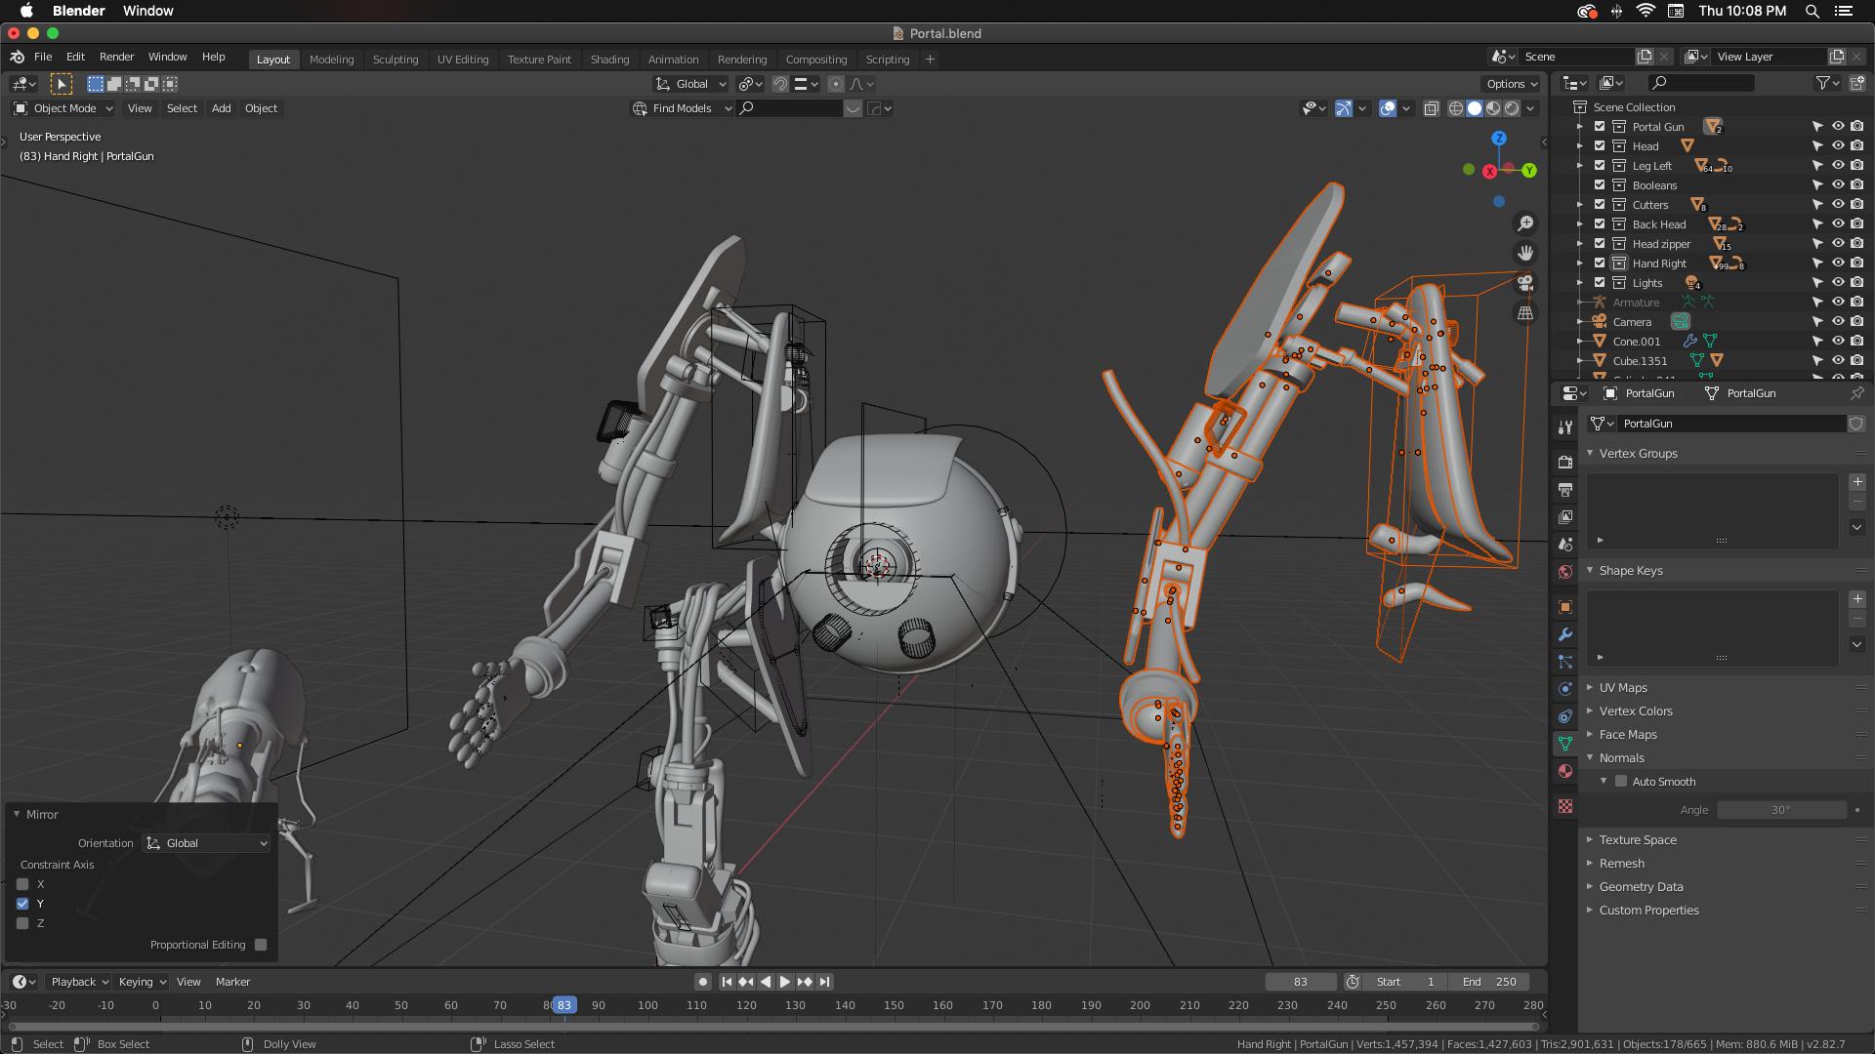
Task: Open the Particles properties tab
Action: click(1565, 662)
